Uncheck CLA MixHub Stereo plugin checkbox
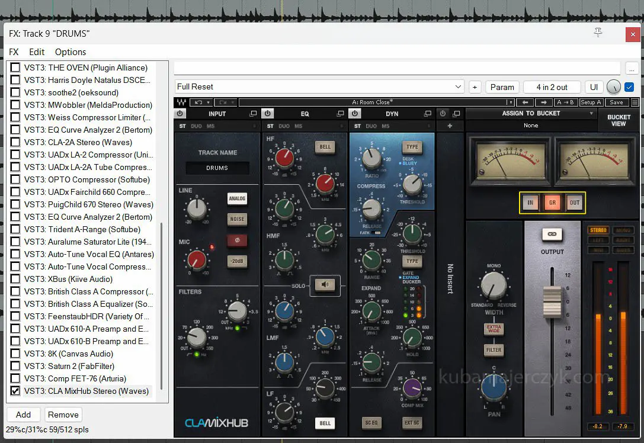The width and height of the screenshot is (644, 443). click(x=15, y=391)
